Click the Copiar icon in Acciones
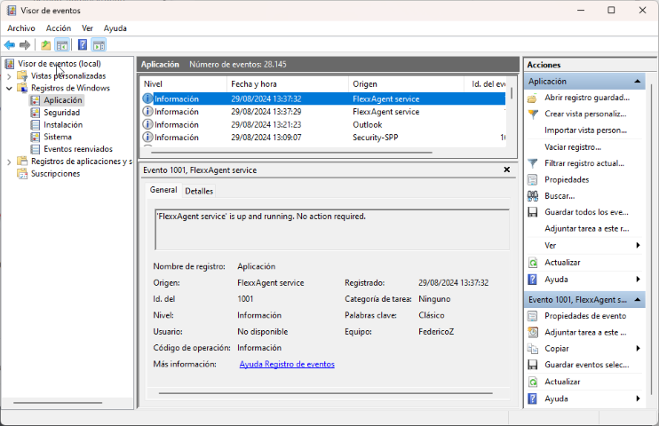The image size is (659, 426). 533,349
